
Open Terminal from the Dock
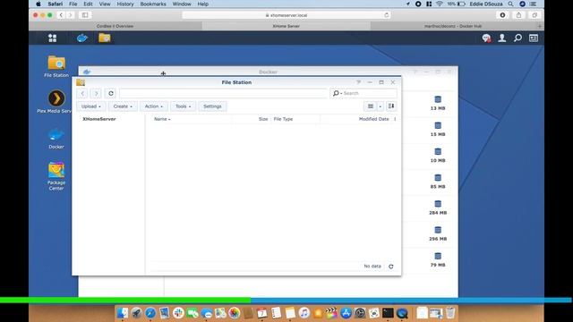(388, 313)
